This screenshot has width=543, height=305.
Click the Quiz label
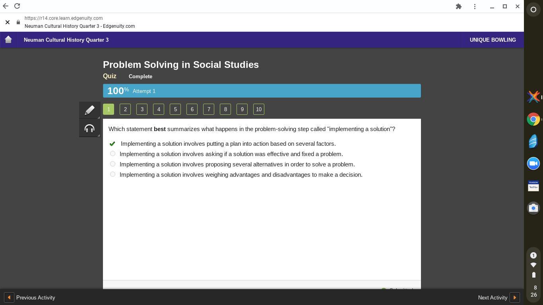(110, 76)
